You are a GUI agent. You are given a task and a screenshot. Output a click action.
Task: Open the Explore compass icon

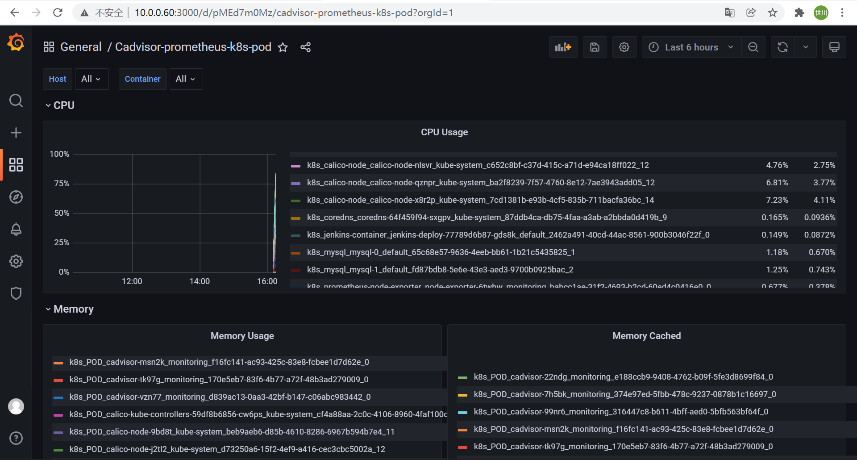[16, 197]
